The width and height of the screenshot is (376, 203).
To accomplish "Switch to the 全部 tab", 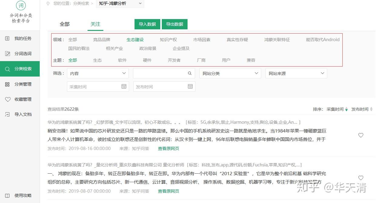I will 65,24.
